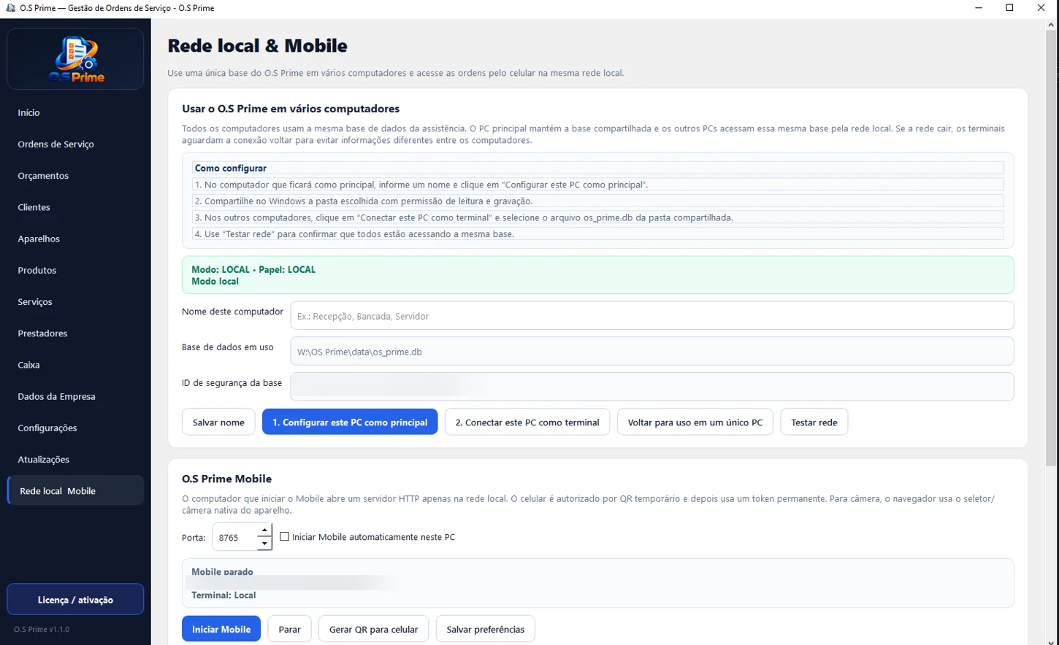The width and height of the screenshot is (1059, 645).
Task: Click the Nome deste computador input field
Action: 652,316
